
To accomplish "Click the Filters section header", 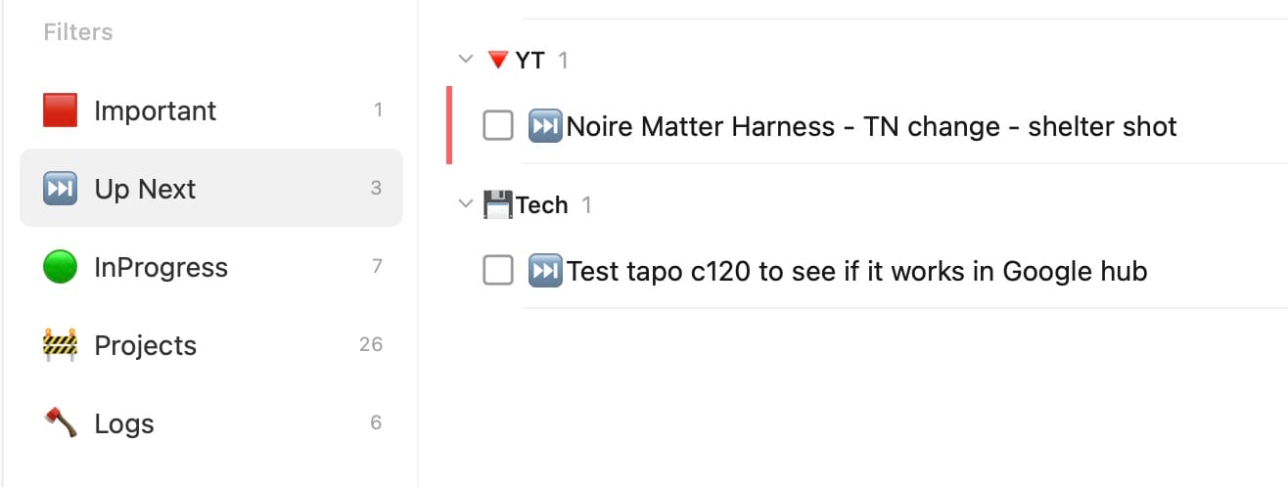I will (x=78, y=32).
